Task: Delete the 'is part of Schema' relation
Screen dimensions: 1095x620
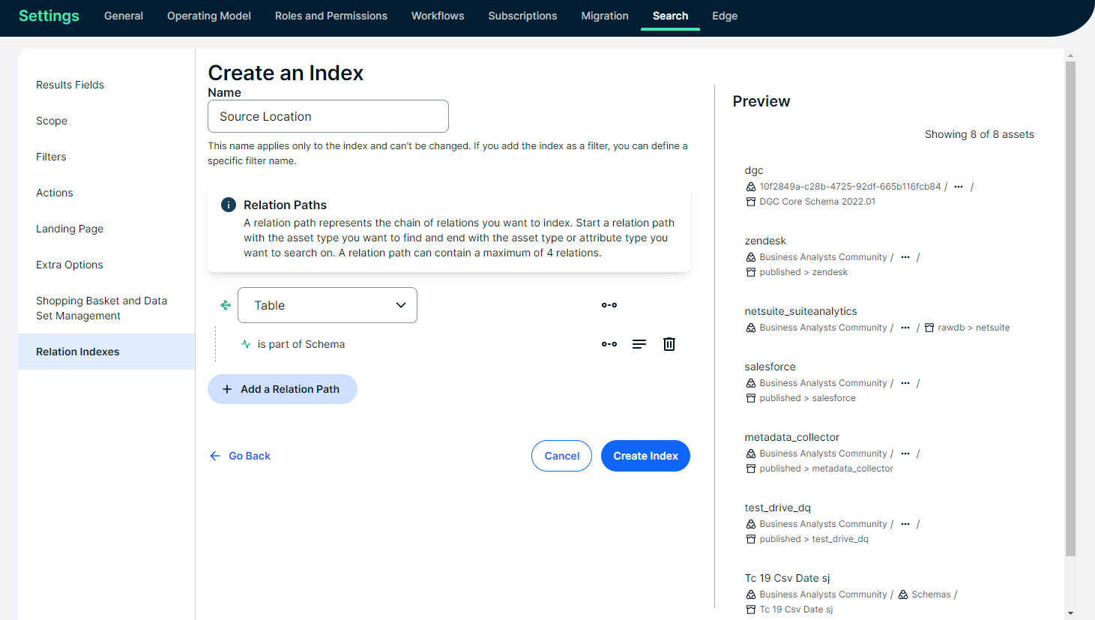Action: pos(669,344)
